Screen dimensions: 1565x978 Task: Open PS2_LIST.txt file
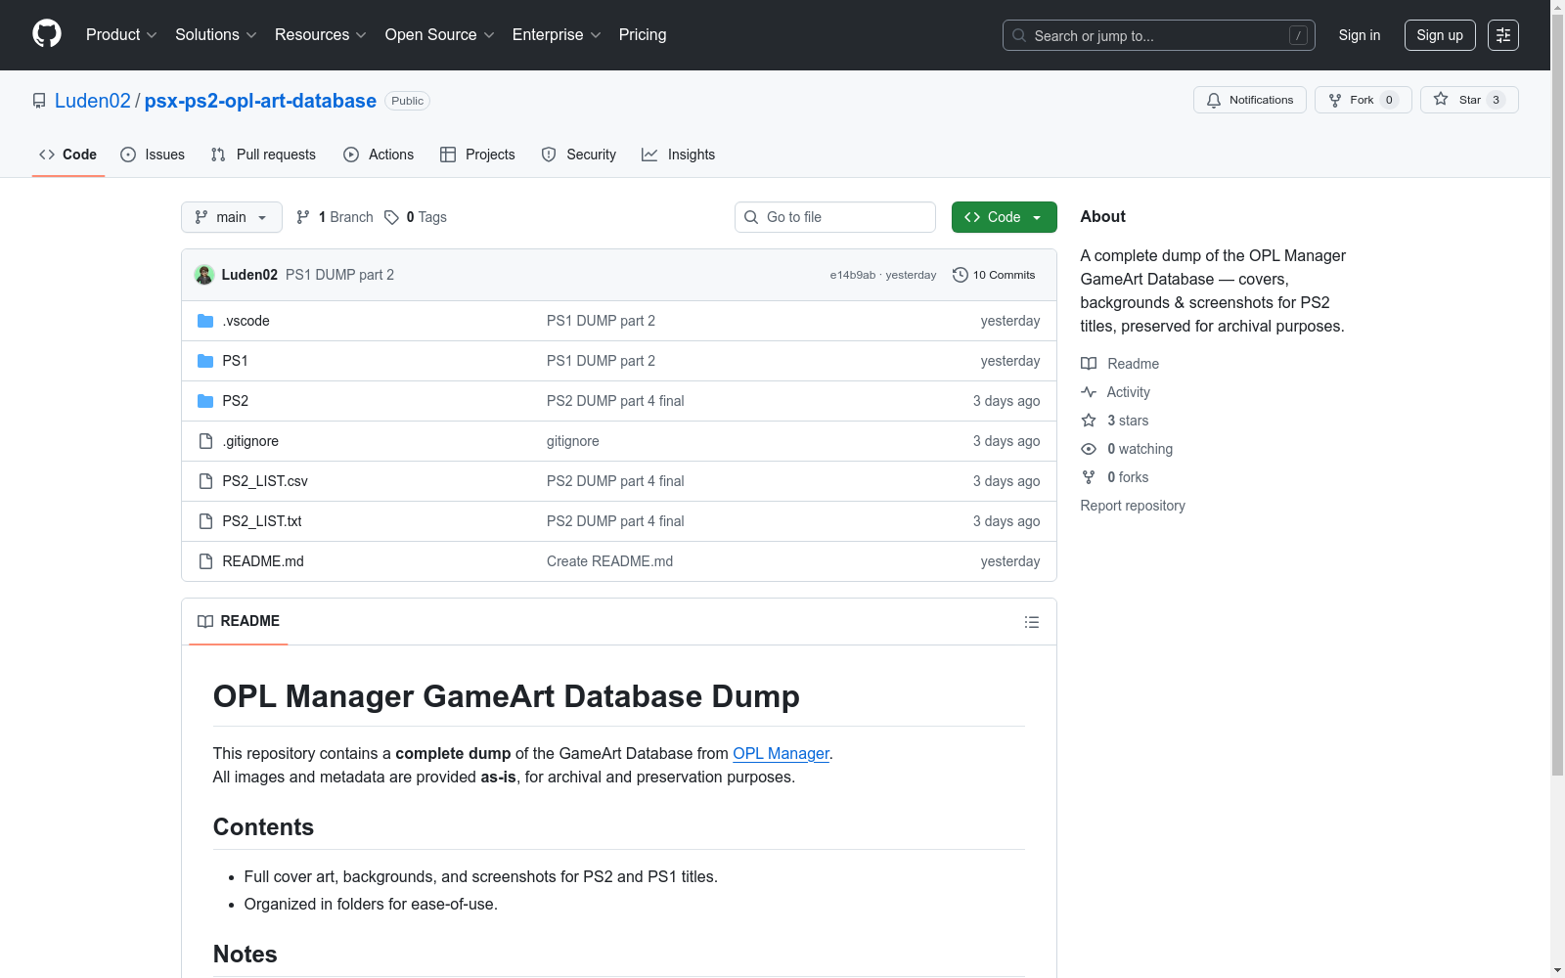262,521
